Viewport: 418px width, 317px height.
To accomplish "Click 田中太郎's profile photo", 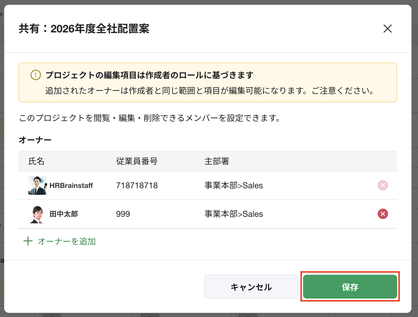I will click(x=37, y=214).
